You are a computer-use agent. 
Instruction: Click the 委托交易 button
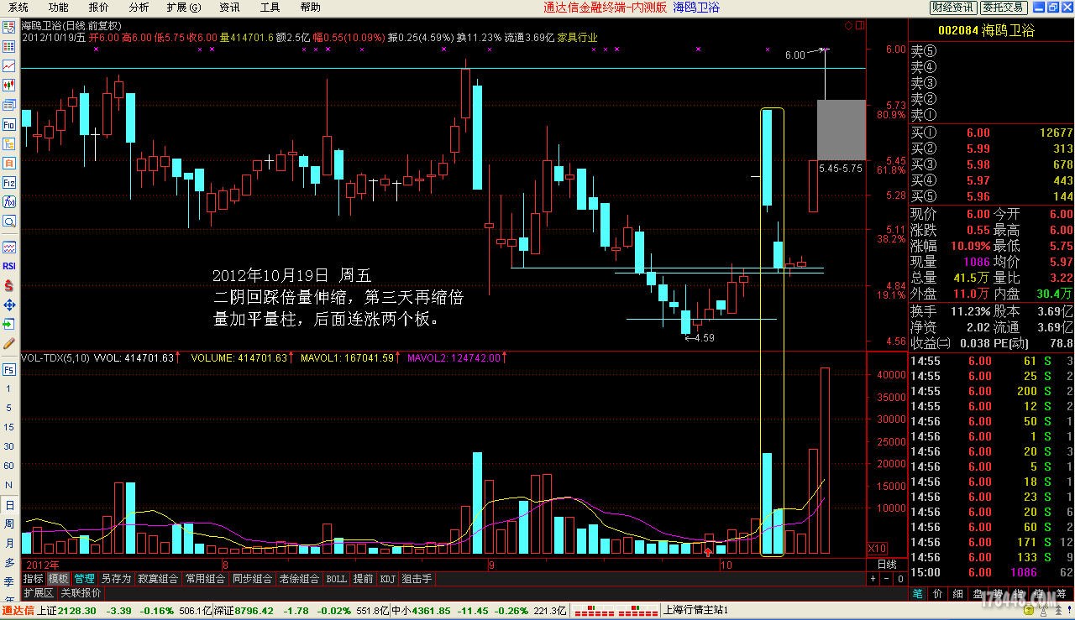click(x=1003, y=8)
